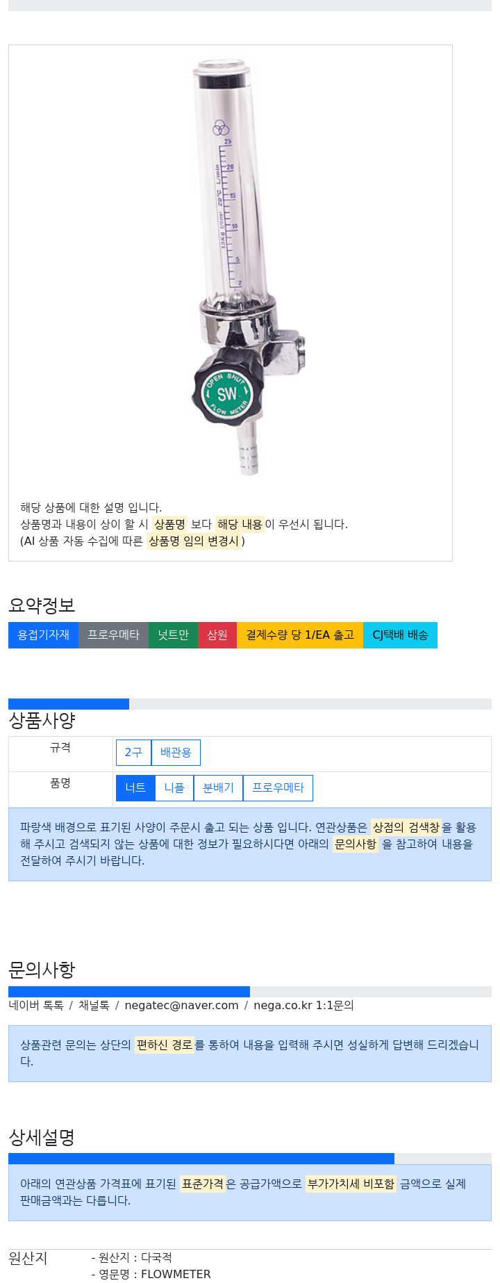Select the 분배기 product name option
Screen dimensions: 500x1283
[218, 787]
